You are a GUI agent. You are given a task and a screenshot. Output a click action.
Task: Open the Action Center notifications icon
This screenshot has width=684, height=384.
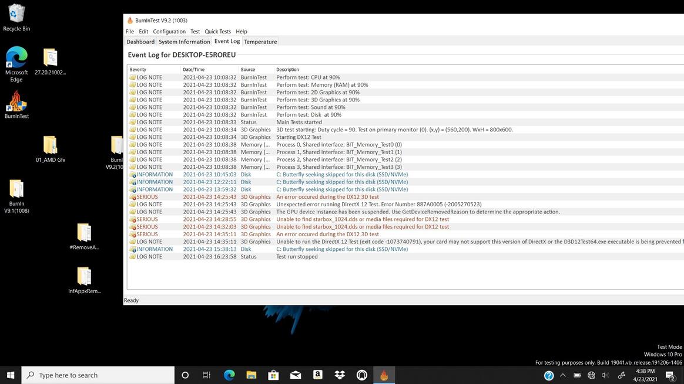click(x=670, y=375)
